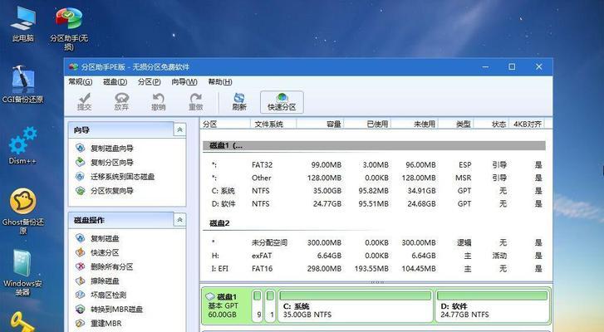The image size is (604, 332).
Task: Select 磁盘1 基本 GPT disk block
Action: (x=226, y=305)
